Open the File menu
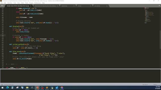 pos(2,3)
